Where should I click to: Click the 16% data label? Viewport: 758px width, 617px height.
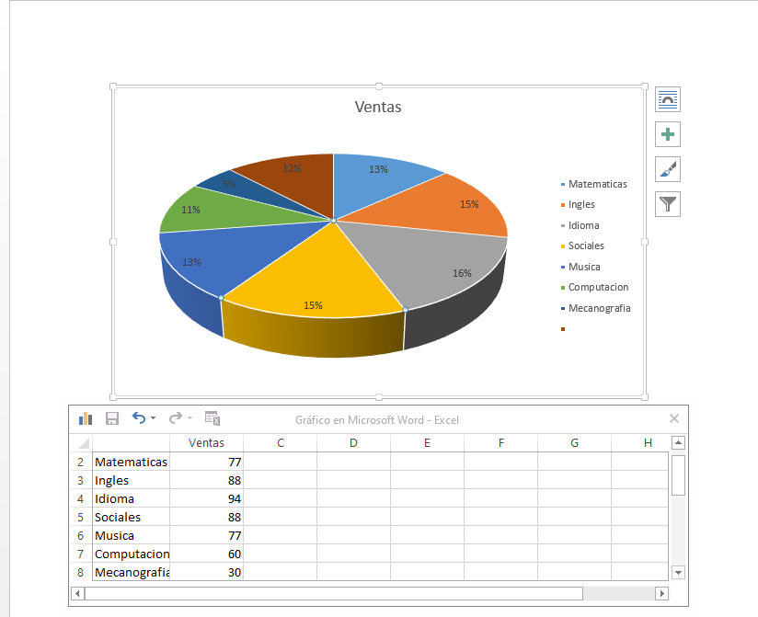pos(462,273)
